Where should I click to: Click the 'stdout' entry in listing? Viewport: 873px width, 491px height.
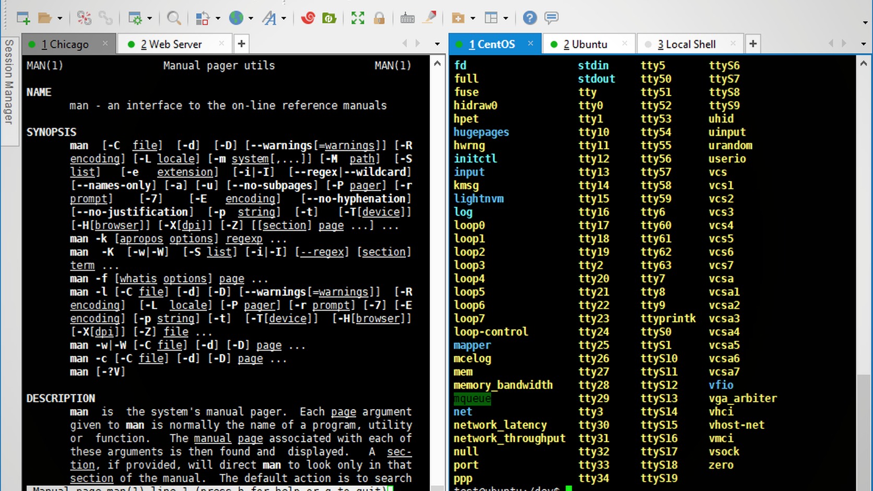click(596, 79)
